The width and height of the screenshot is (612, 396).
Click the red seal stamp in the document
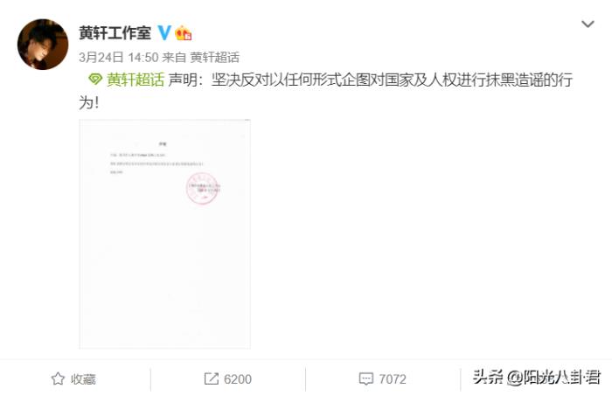point(203,189)
